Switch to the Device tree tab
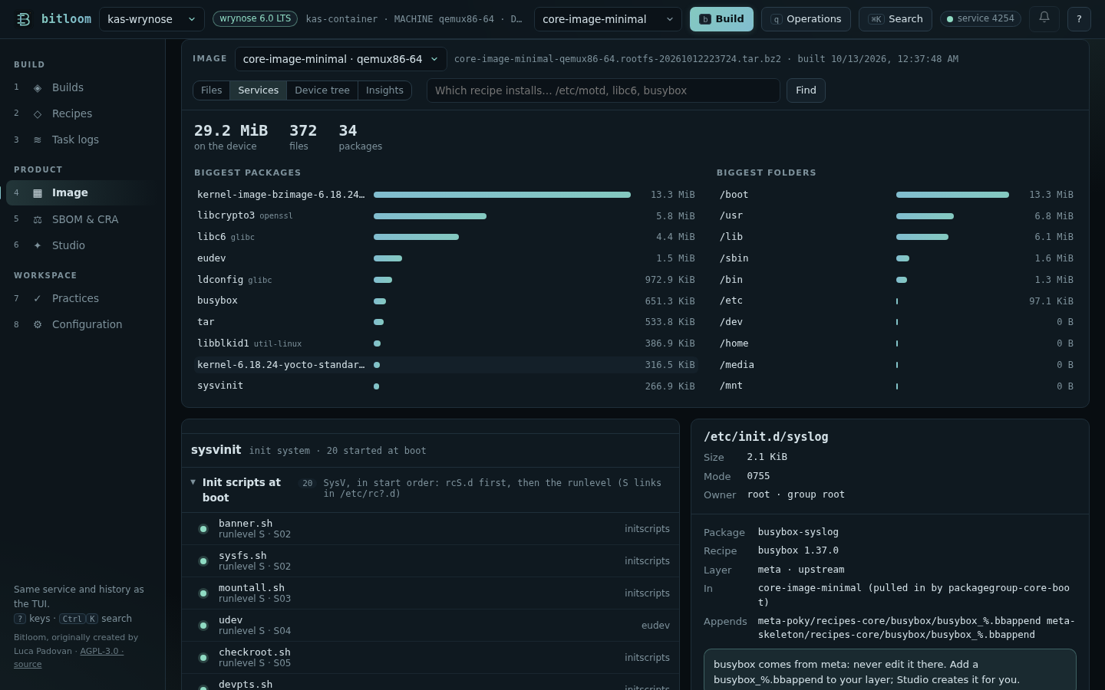Viewport: 1105px width, 690px height. (322, 90)
